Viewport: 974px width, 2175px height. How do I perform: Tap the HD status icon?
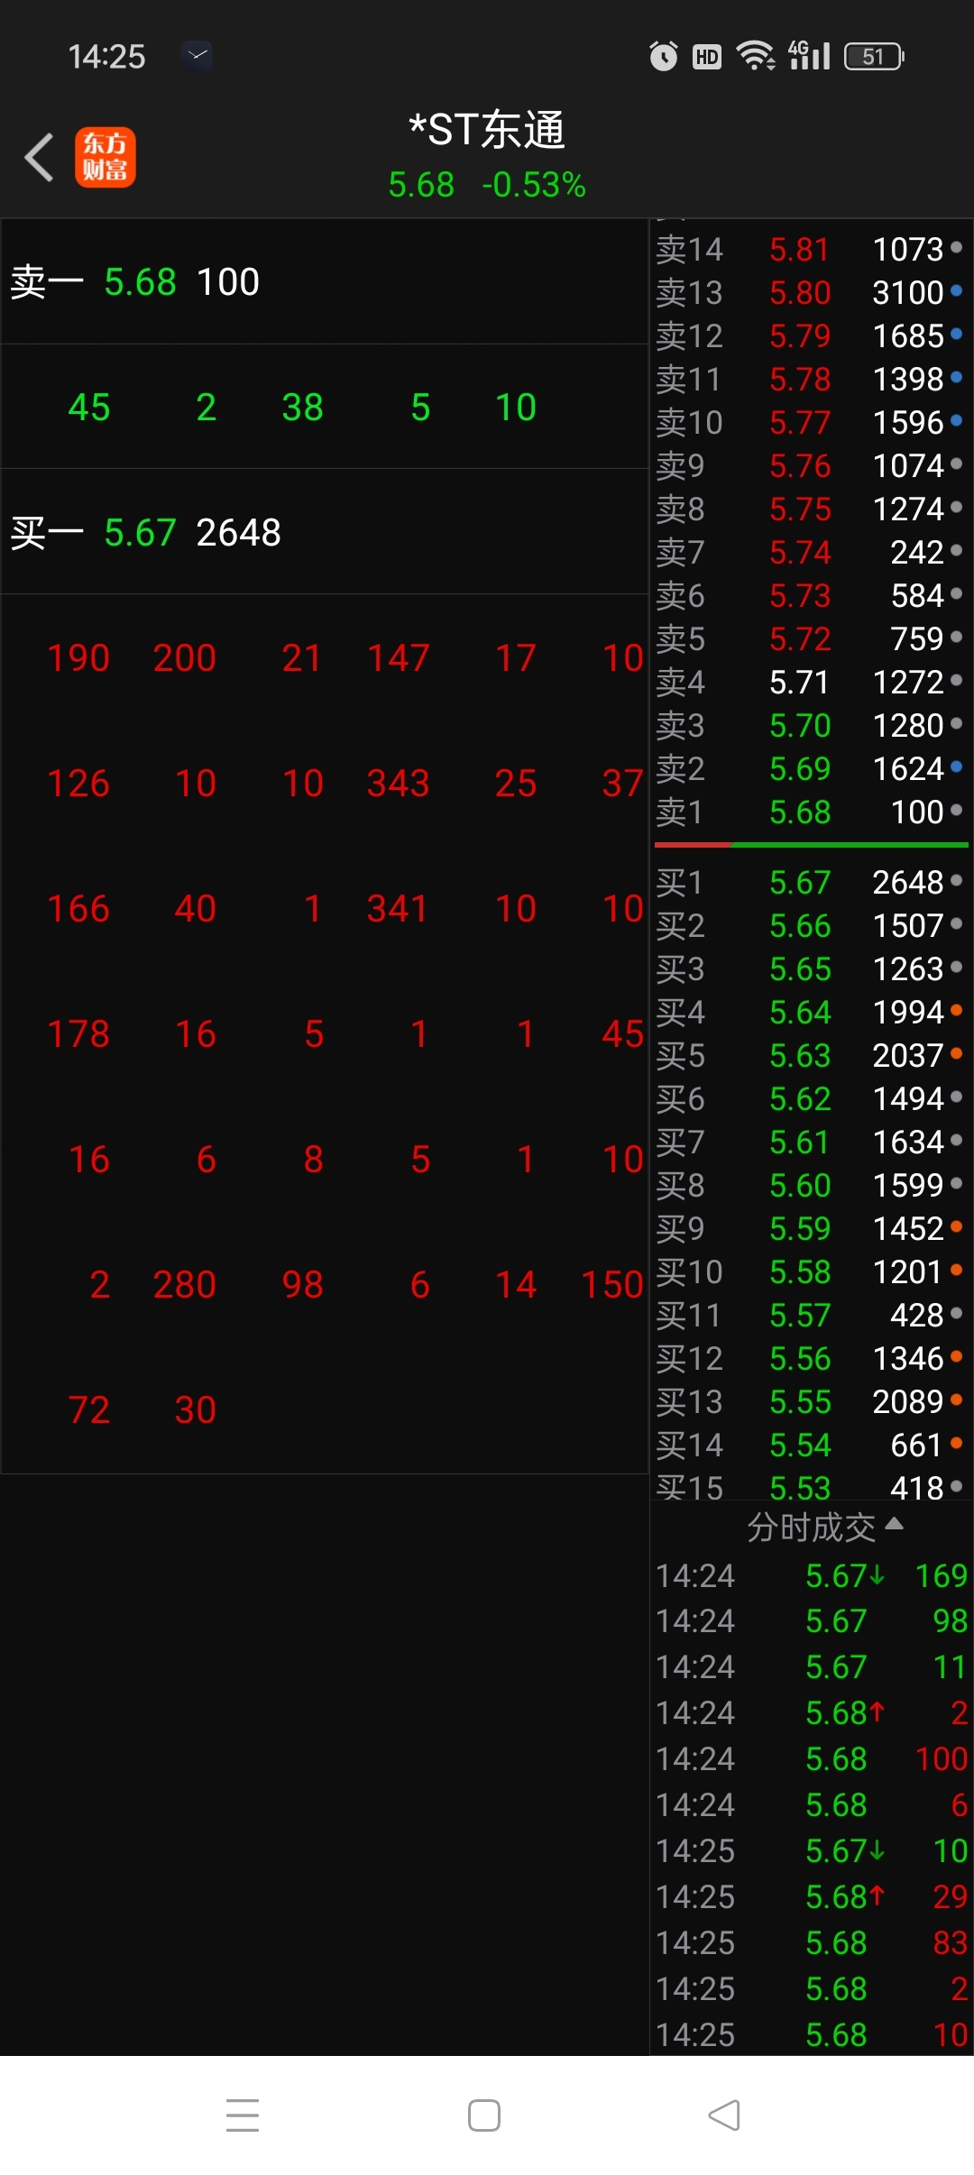[x=707, y=57]
